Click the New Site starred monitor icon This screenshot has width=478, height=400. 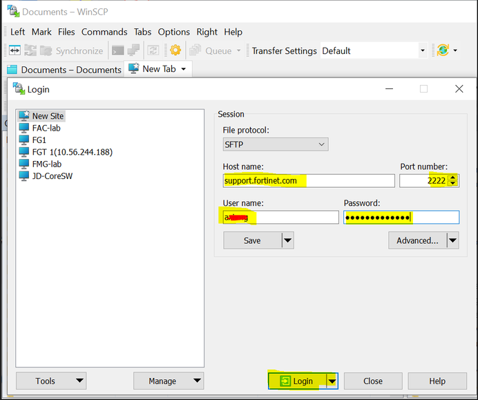coord(24,115)
